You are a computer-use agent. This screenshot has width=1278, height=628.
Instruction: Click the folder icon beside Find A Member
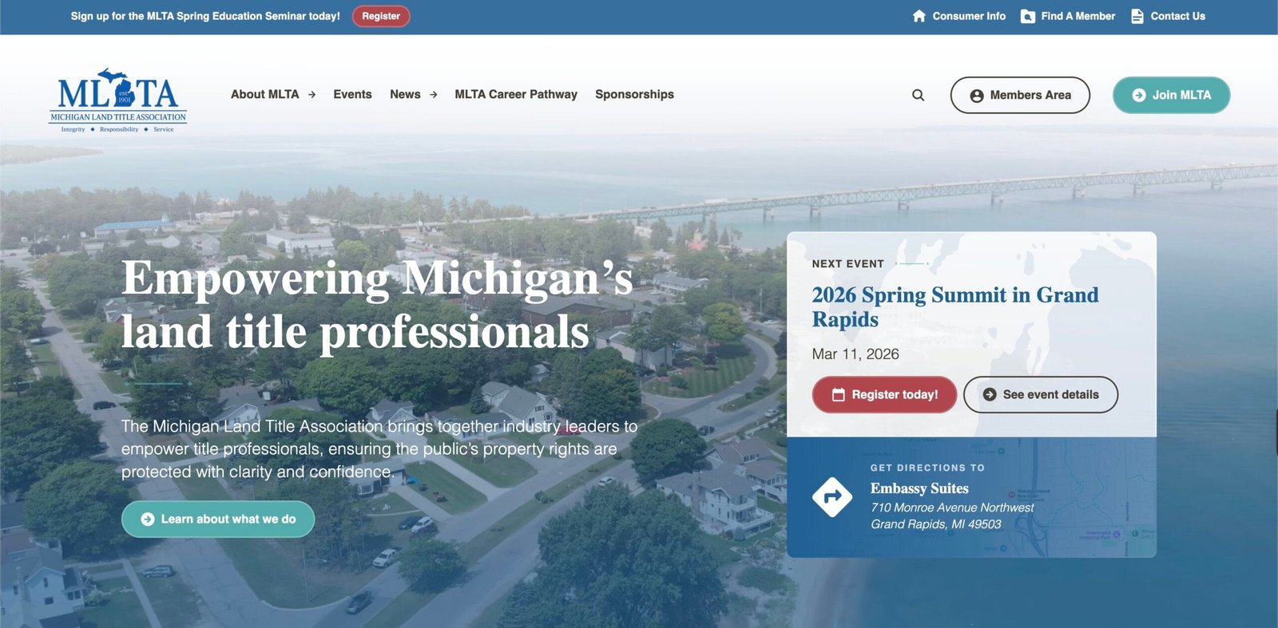click(x=1028, y=16)
